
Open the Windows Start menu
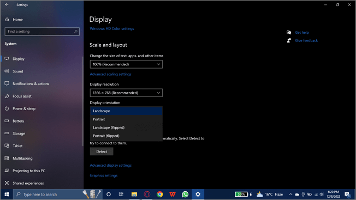(7, 195)
